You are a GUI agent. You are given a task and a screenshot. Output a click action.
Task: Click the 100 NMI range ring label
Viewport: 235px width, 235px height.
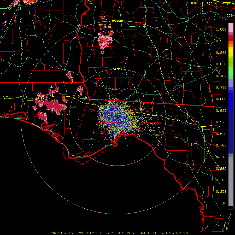117,21
